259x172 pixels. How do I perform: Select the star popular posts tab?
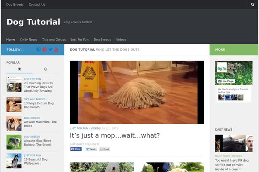coord(19,69)
